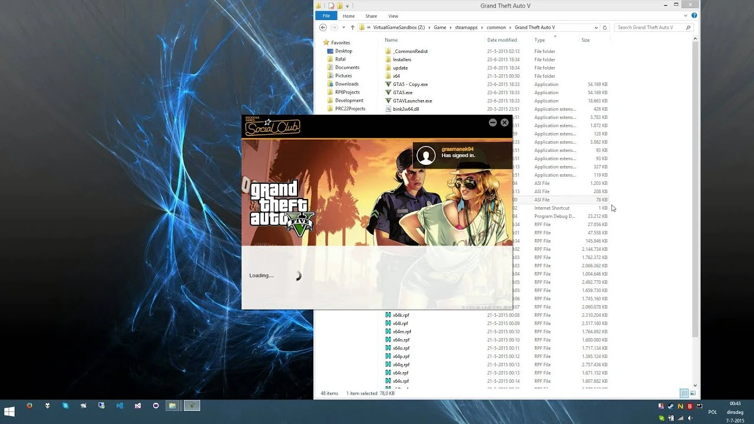Expand the minimized ribbon with the chevron
The width and height of the screenshot is (754, 424).
686,16
